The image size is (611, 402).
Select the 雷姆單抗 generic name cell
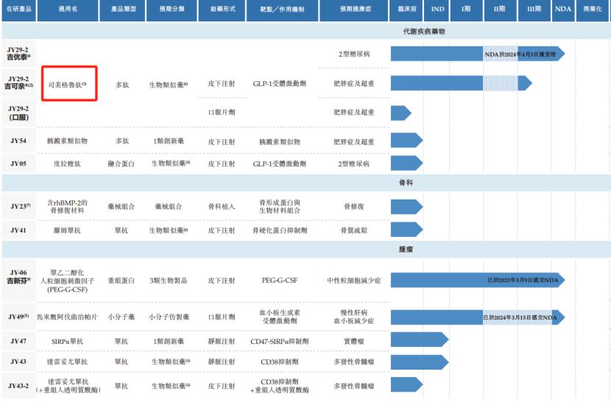[x=67, y=230]
